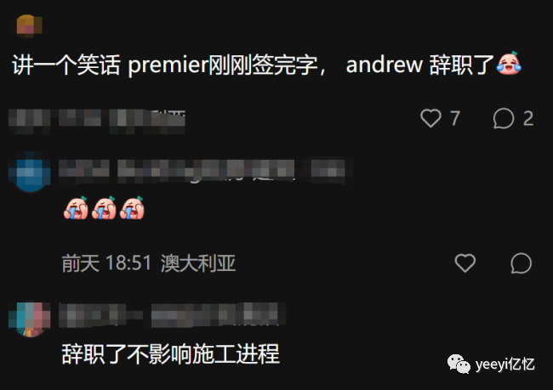Reply to the crying emoji comment
The height and width of the screenshot is (390, 553).
[521, 263]
